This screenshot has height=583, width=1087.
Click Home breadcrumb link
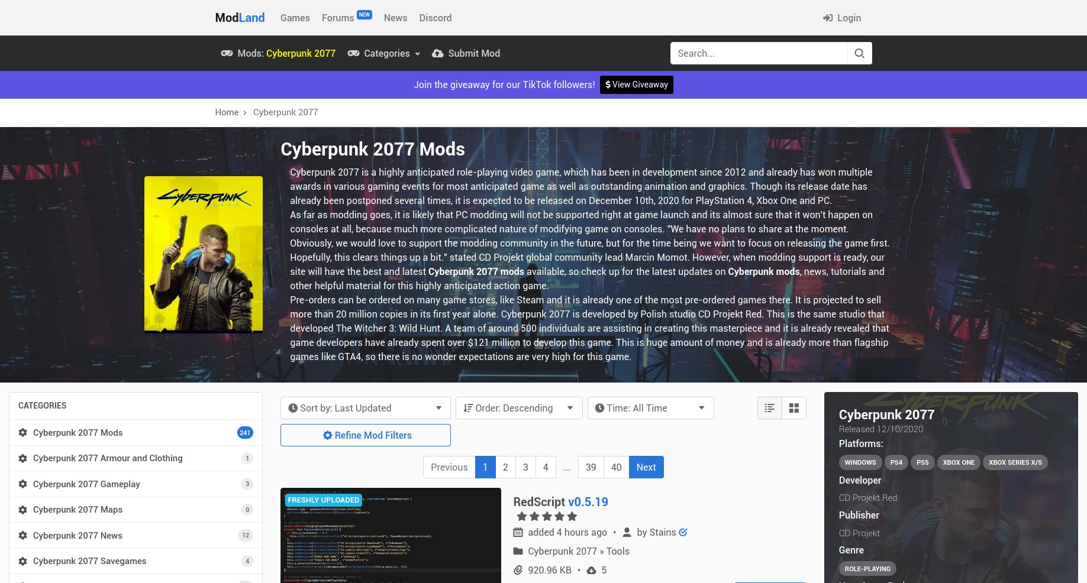click(227, 112)
